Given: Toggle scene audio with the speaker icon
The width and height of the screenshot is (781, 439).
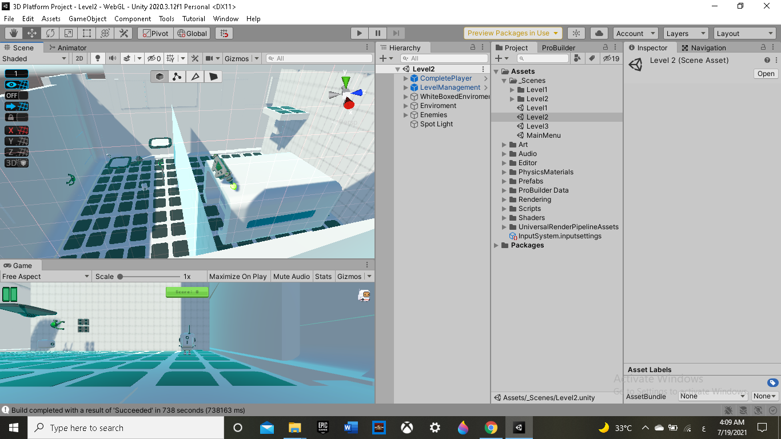Looking at the screenshot, I should (x=112, y=58).
